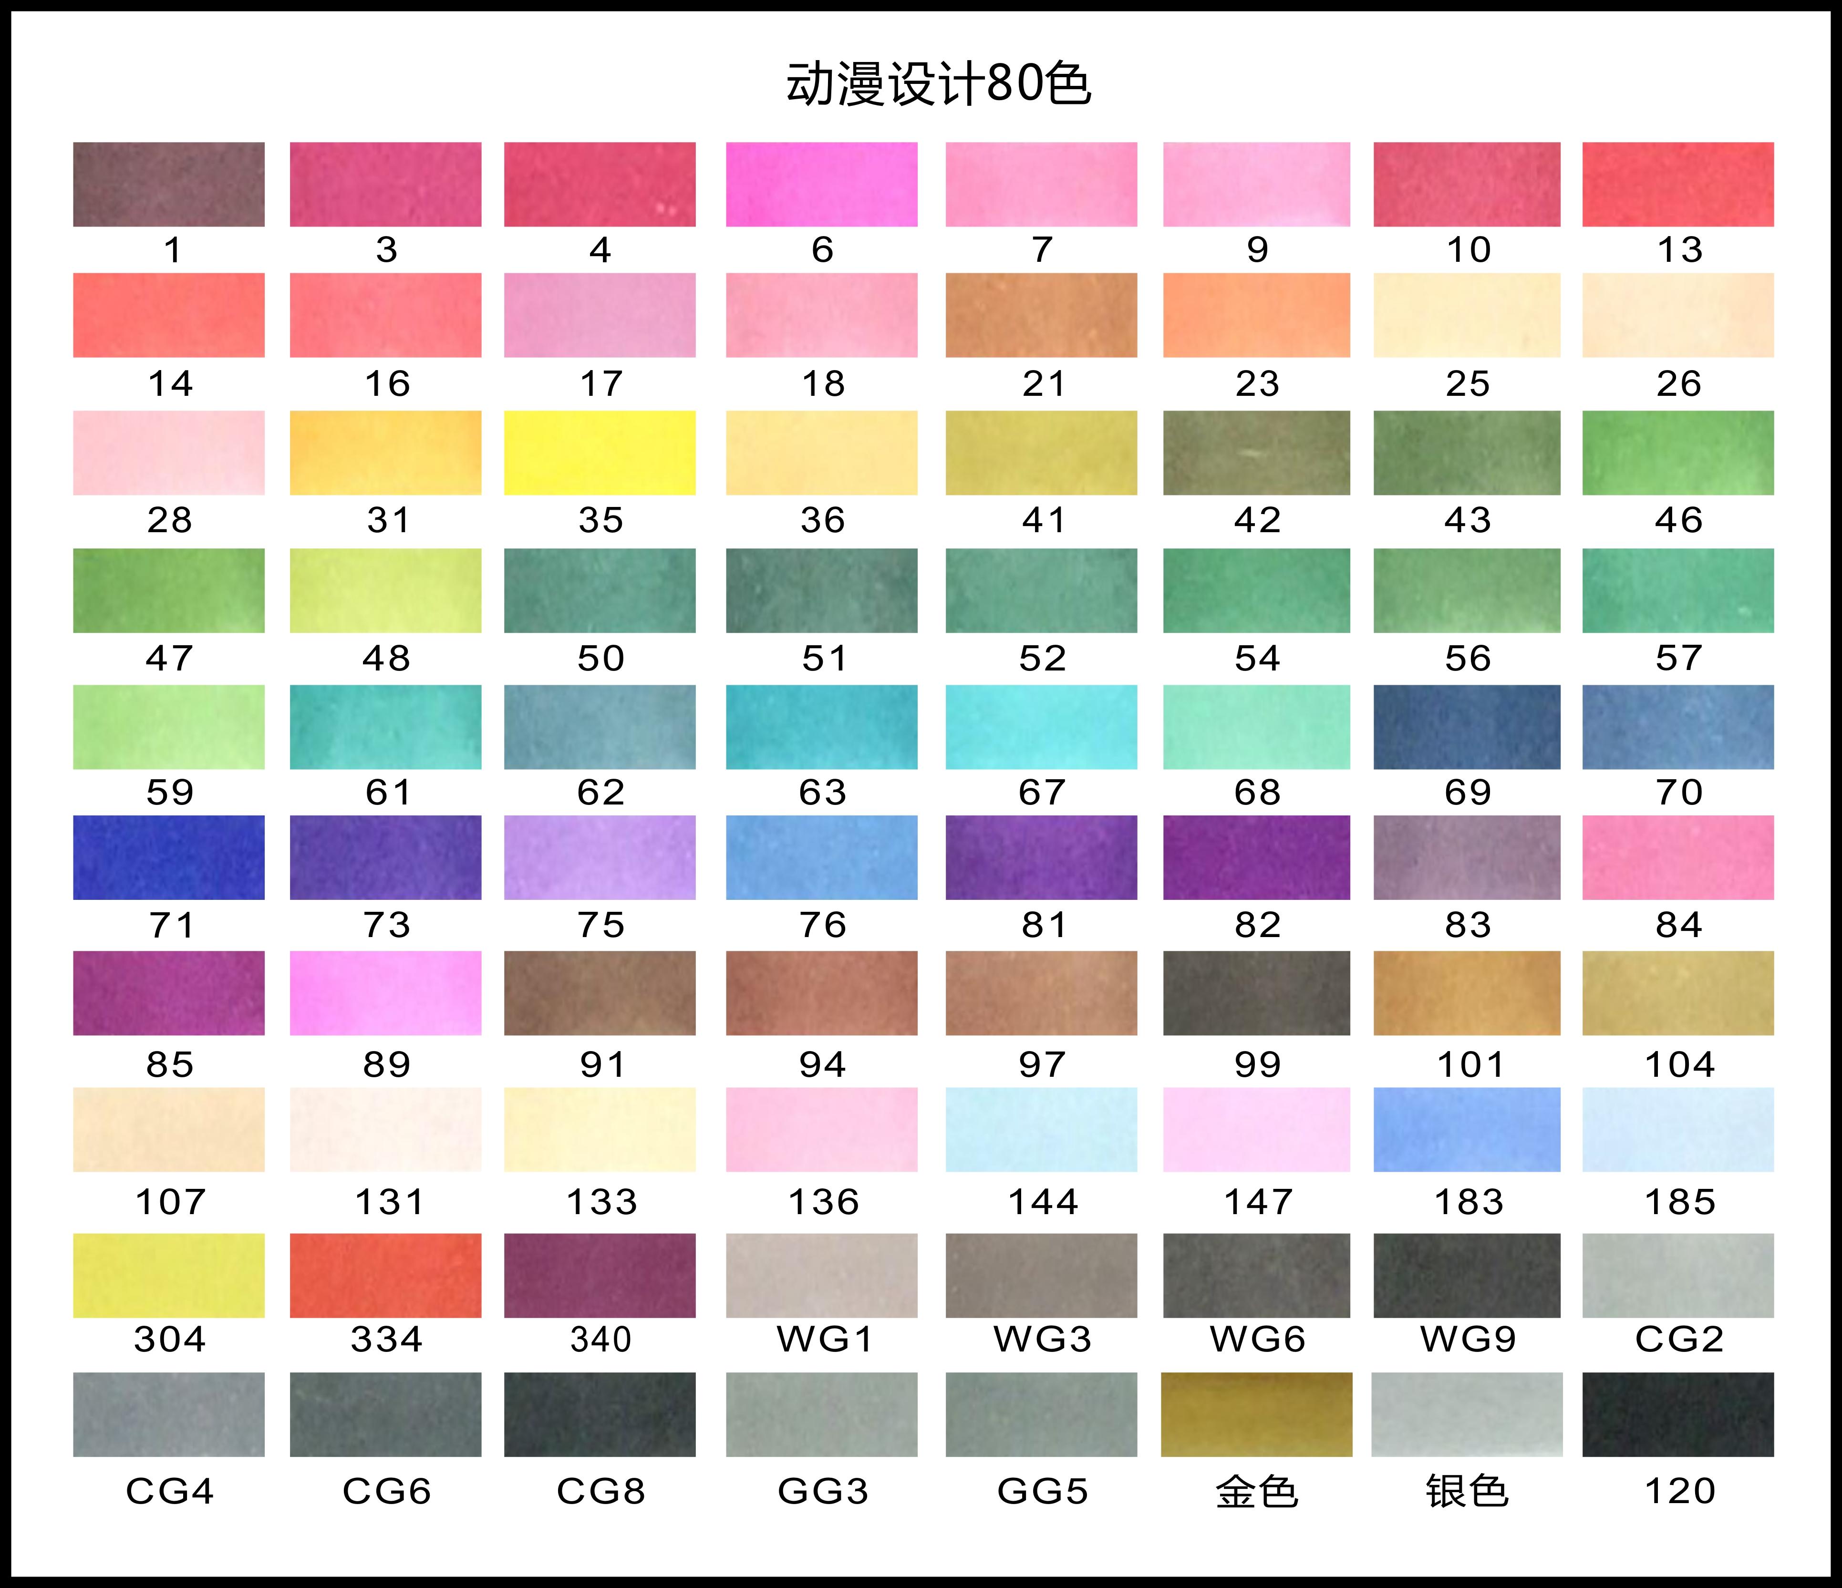
Task: Pick the deep blue swatch labeled 71
Action: tap(169, 856)
